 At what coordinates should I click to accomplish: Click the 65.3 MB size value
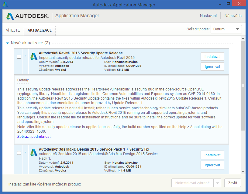(123, 70)
